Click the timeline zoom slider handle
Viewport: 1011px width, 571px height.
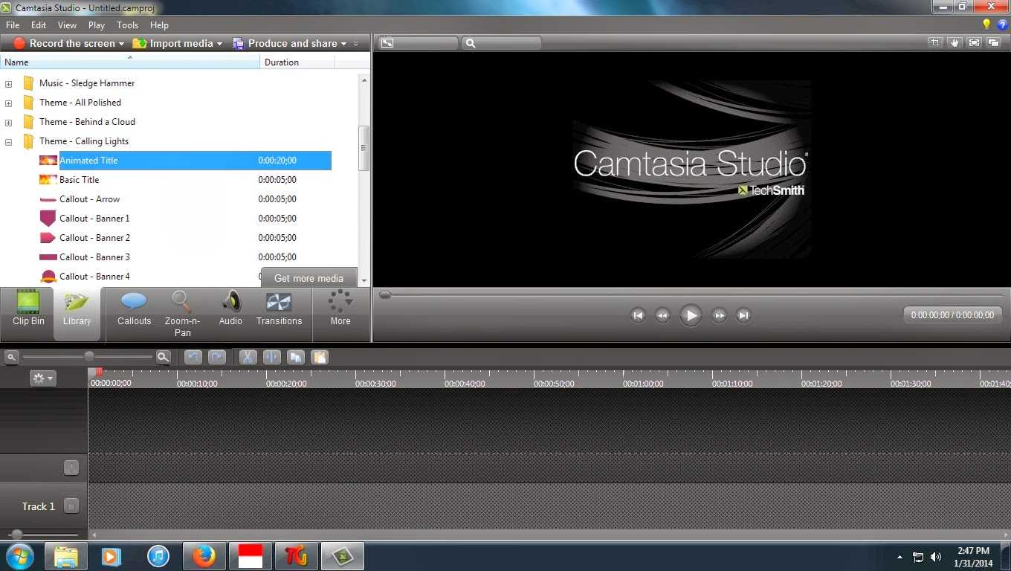[x=88, y=357]
